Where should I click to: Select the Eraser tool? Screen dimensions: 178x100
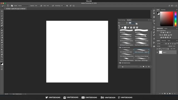coord(2,35)
